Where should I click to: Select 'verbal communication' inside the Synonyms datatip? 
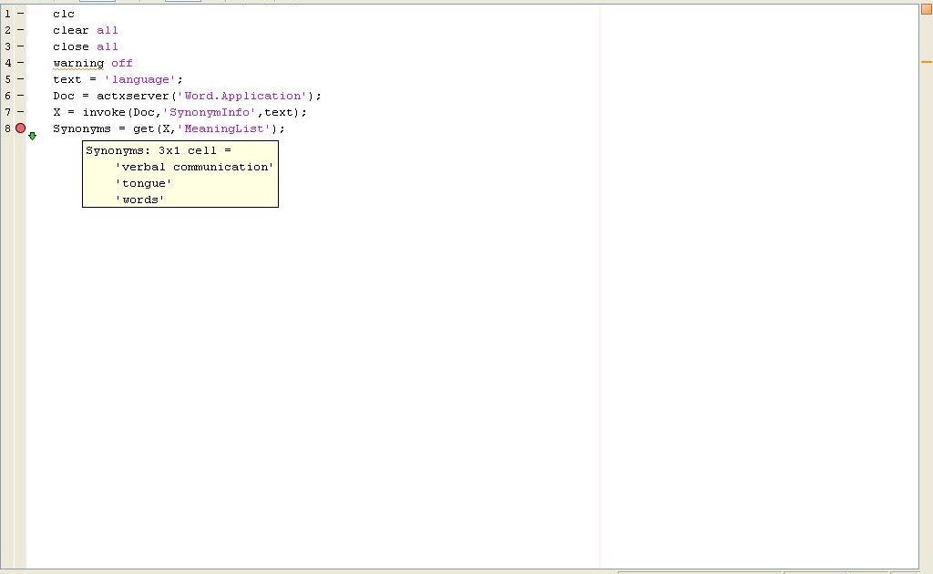click(194, 167)
